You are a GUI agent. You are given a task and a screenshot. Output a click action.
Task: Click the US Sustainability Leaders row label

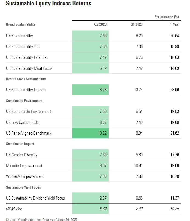click(x=26, y=90)
